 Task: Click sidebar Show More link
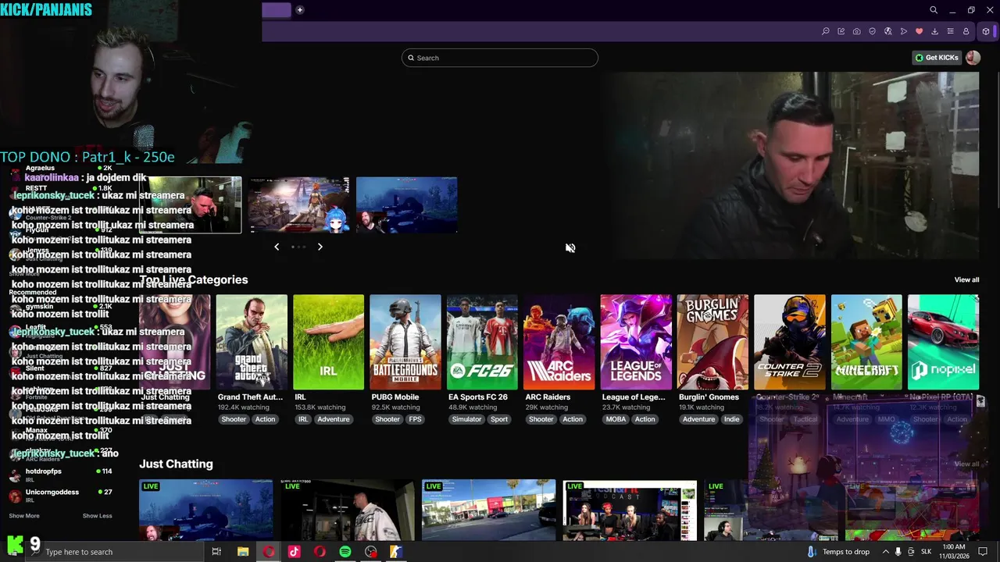tap(24, 516)
